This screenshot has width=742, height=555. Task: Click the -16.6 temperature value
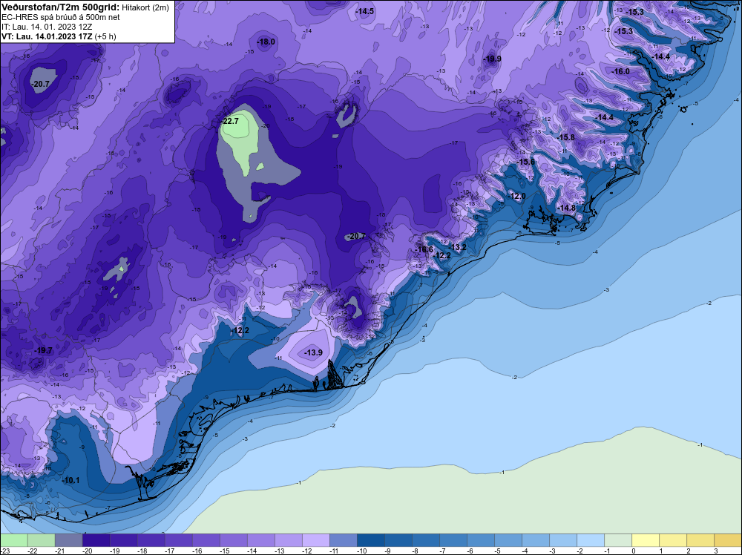424,249
